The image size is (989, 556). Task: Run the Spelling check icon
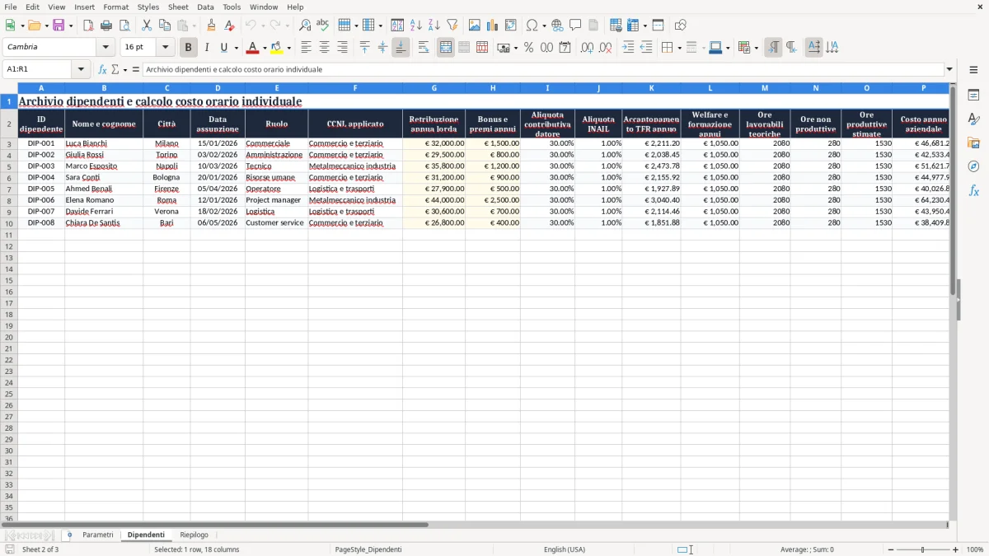tap(323, 26)
